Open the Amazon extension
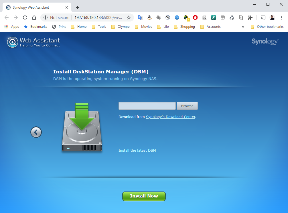This screenshot has height=213, width=288. pyautogui.click(x=149, y=17)
